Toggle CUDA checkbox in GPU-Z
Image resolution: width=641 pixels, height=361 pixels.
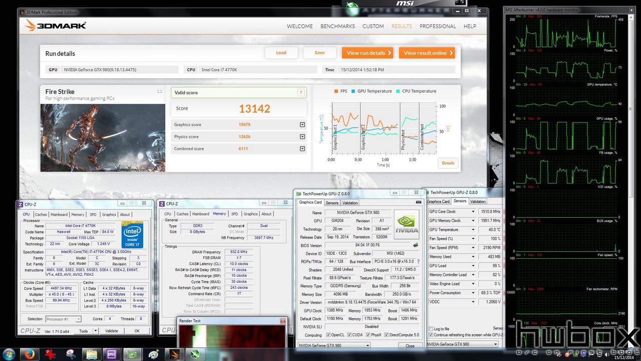click(349, 335)
